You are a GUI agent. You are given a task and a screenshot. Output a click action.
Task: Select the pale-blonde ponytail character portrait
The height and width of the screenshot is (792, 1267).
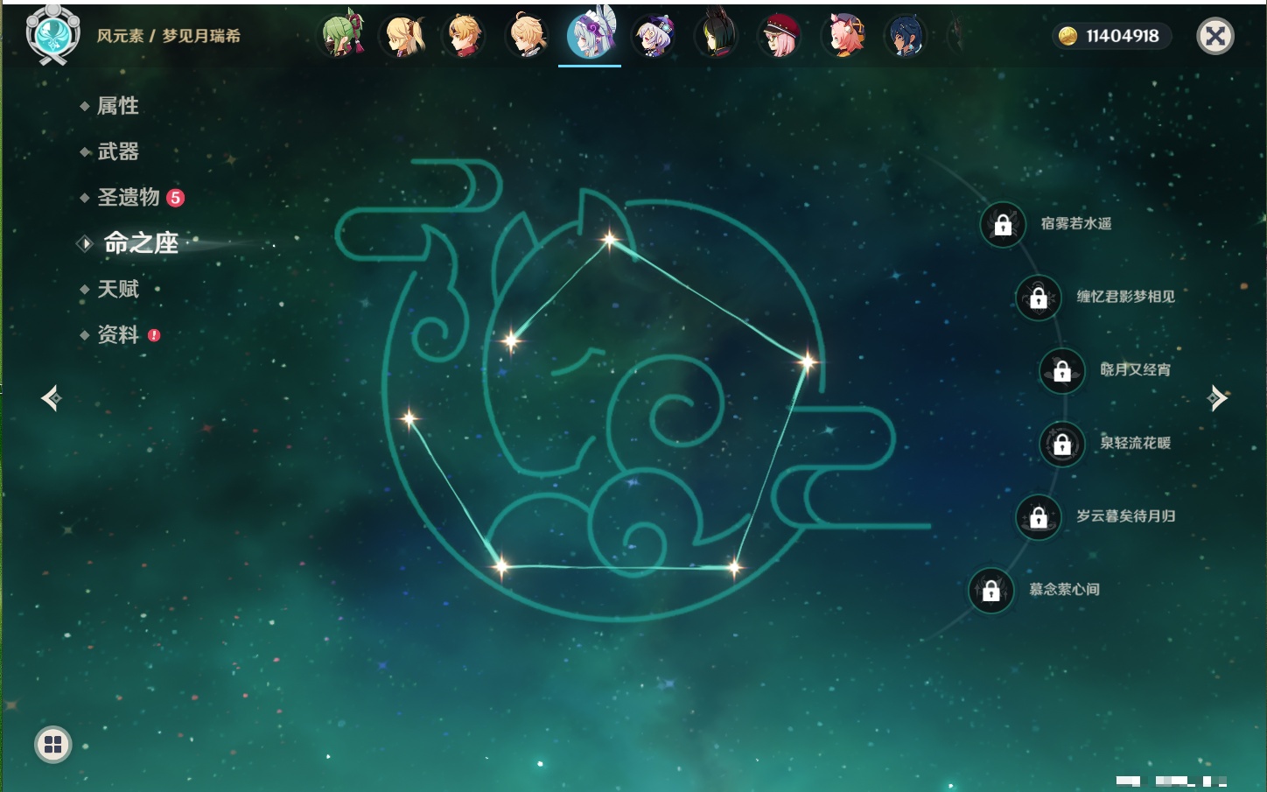pos(402,36)
